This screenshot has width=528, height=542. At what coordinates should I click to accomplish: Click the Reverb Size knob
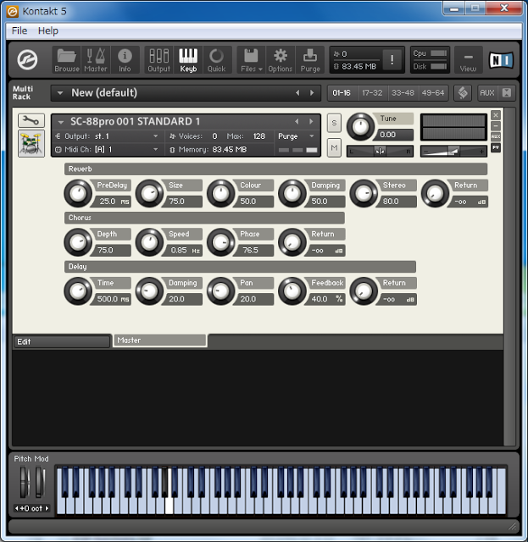[x=149, y=194]
